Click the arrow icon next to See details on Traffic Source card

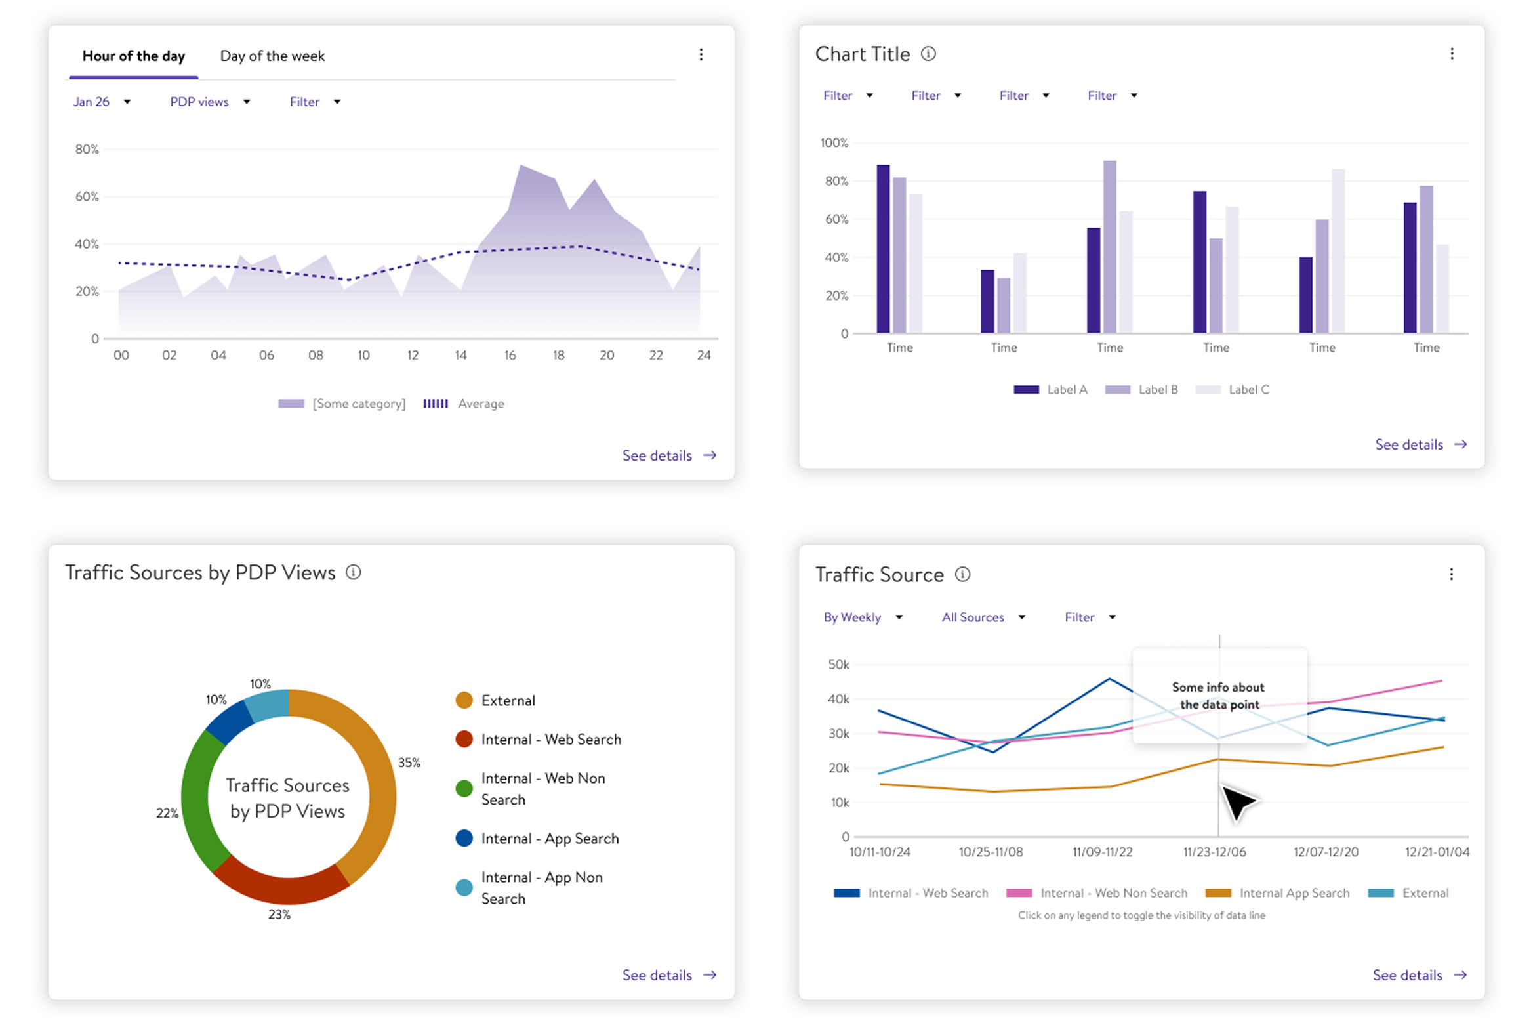pos(1461,975)
